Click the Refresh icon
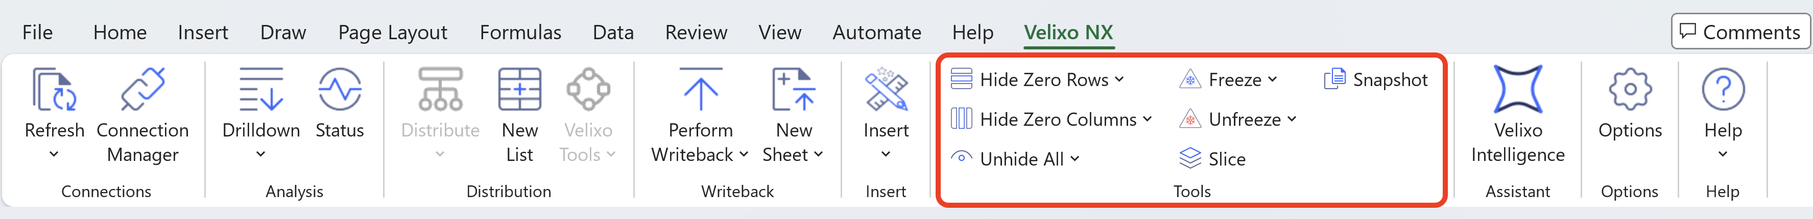This screenshot has height=219, width=1813. (54, 90)
